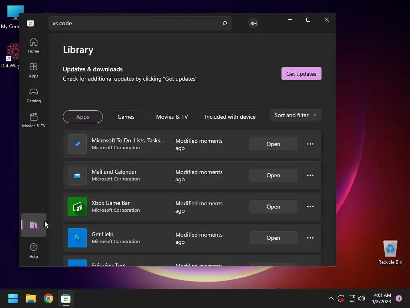410x308 pixels.
Task: Open more options for Xbox Game Bar
Action: coord(310,207)
